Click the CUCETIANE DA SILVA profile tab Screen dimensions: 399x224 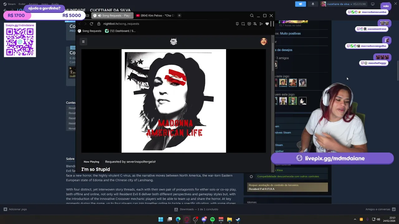click(x=110, y=10)
